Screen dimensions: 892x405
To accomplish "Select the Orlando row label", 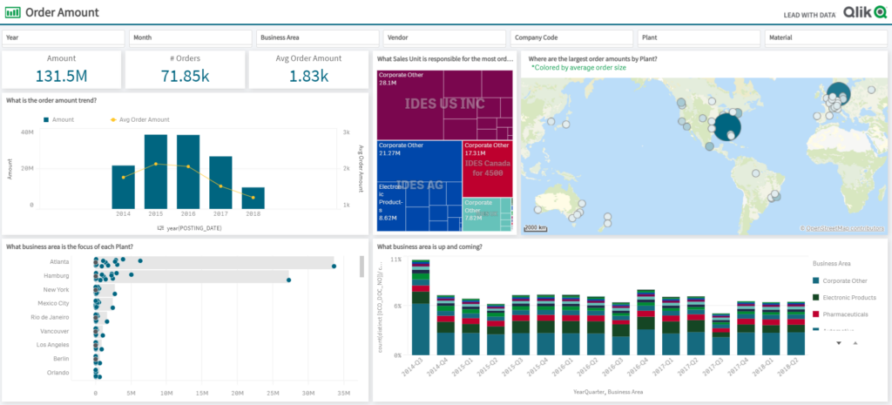I will coord(58,373).
